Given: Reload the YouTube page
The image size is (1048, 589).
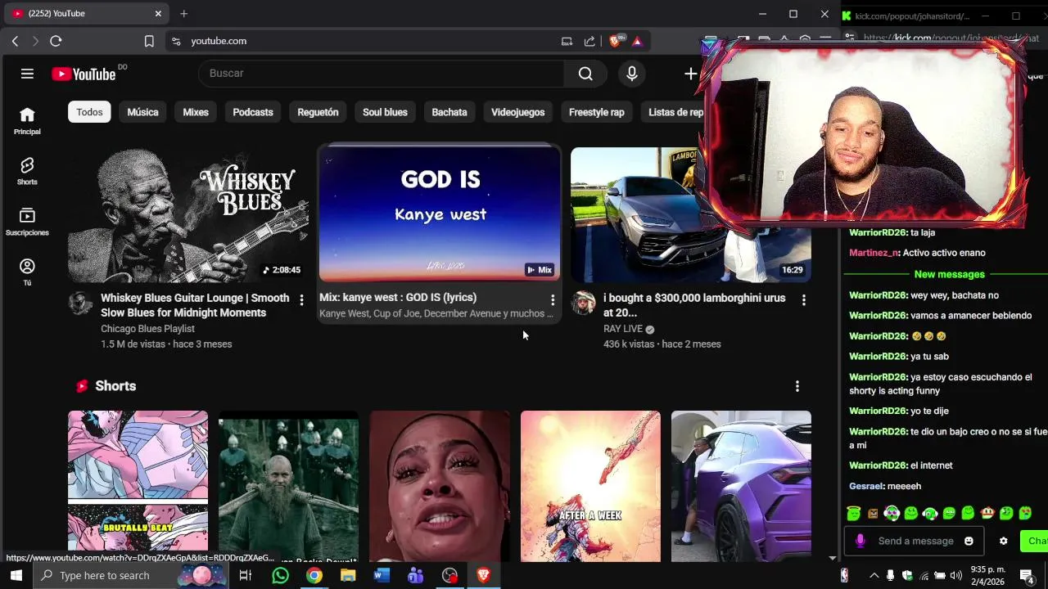Looking at the screenshot, I should pyautogui.click(x=56, y=41).
